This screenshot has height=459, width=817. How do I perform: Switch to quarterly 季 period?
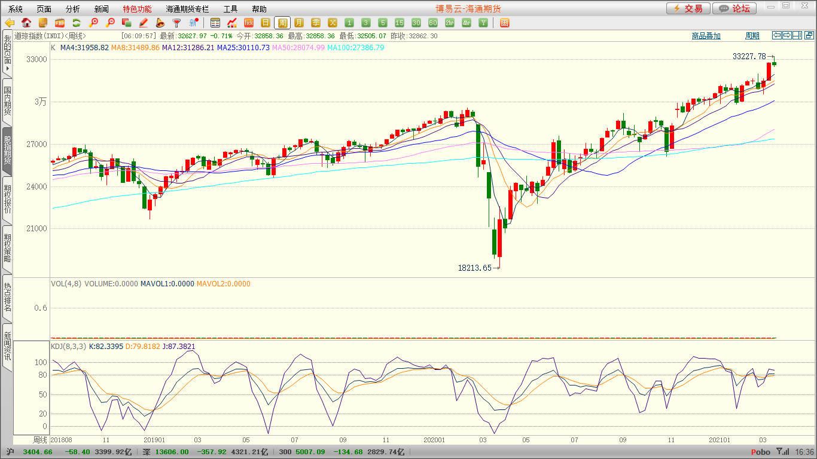point(316,23)
